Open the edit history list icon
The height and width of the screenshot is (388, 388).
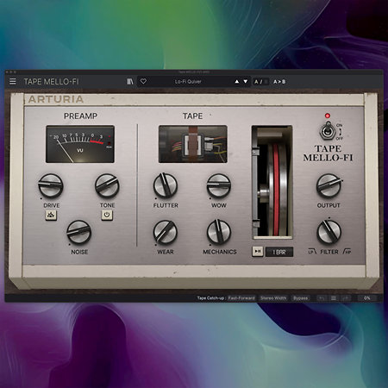pos(334,298)
